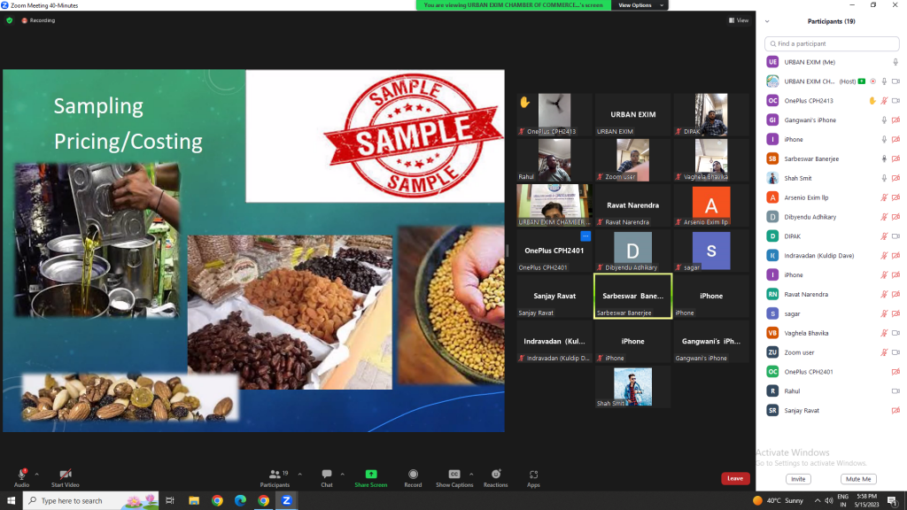Viewport: 907px width, 510px height.
Task: Toggle the Audio microphone mute
Action: click(21, 475)
